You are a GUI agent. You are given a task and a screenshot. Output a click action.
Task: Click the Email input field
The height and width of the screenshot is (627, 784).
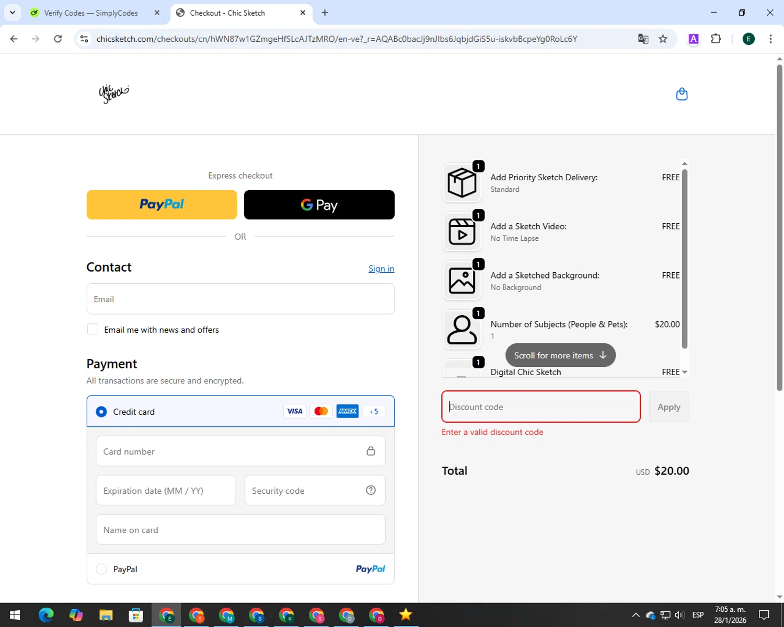(x=240, y=299)
